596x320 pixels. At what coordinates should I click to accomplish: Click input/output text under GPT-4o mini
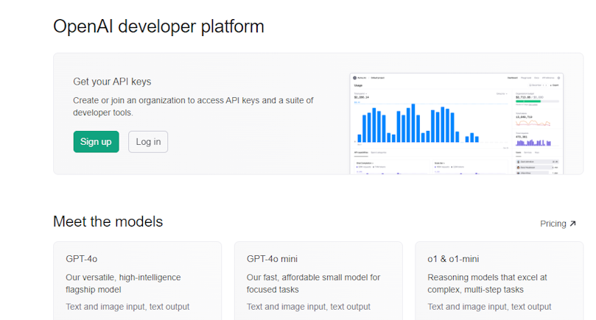click(308, 307)
